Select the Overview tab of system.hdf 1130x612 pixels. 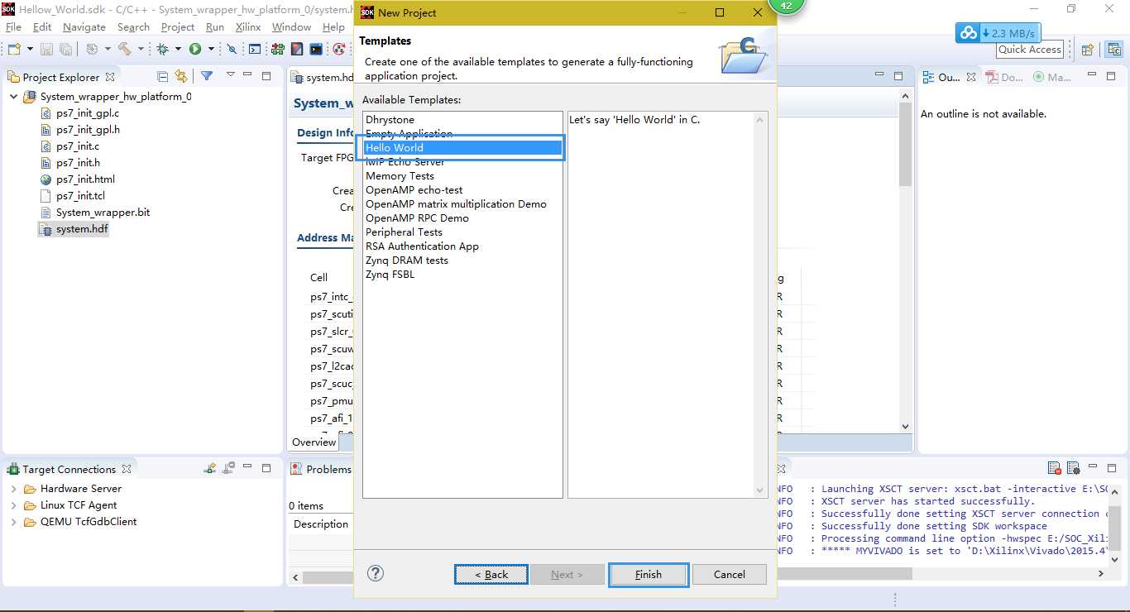(x=314, y=442)
